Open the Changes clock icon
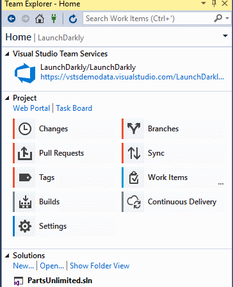The height and width of the screenshot is (287, 233). pyautogui.click(x=25, y=129)
